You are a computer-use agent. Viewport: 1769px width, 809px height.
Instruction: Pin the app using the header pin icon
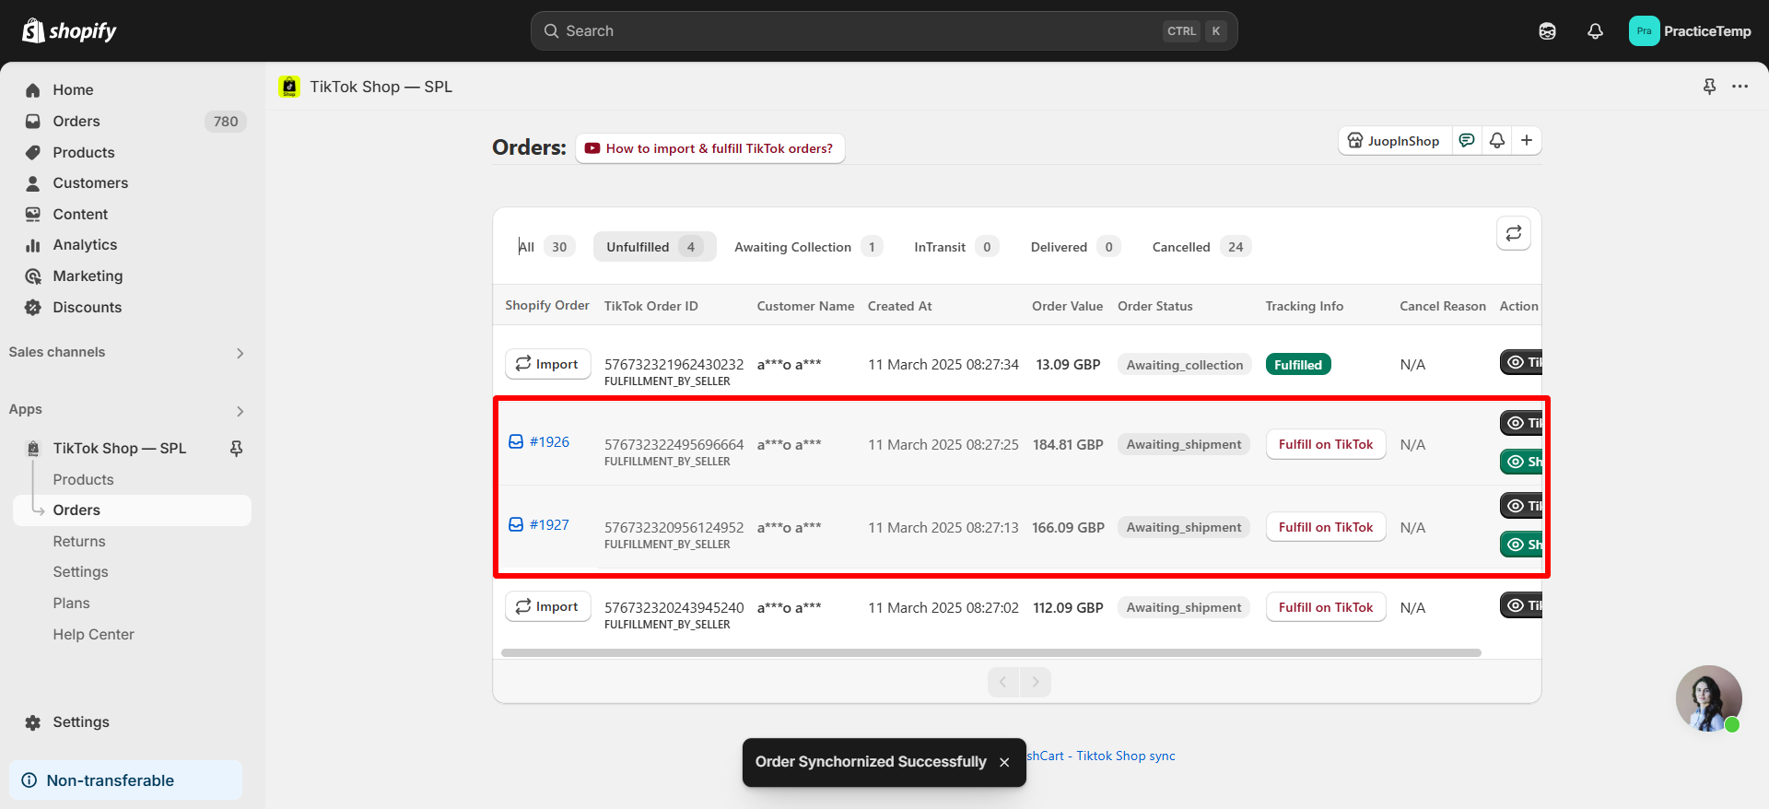pyautogui.click(x=1709, y=87)
